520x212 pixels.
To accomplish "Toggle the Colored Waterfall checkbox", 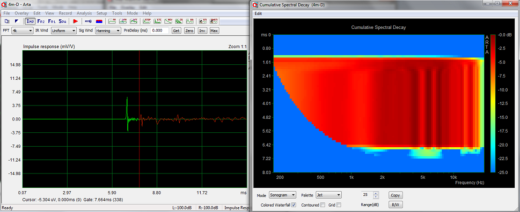I will [294, 205].
